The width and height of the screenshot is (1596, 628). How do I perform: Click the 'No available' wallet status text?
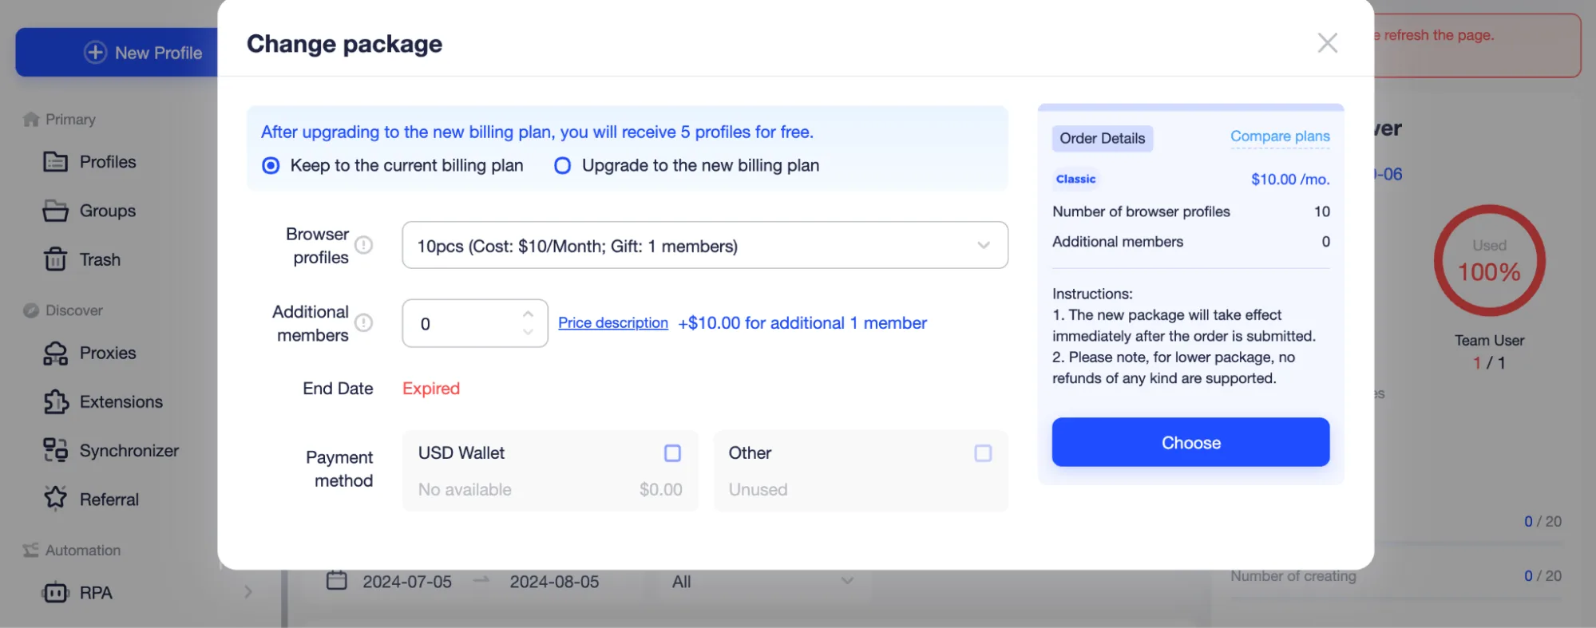[465, 490]
